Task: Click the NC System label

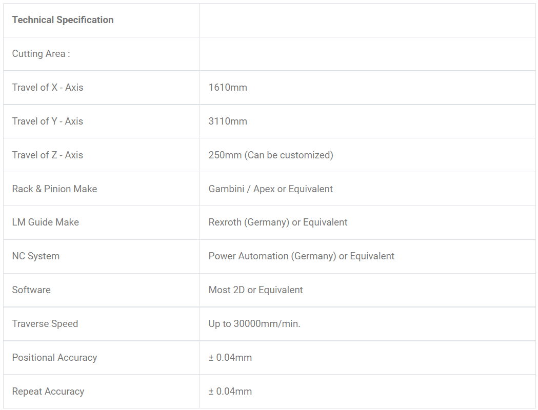Action: [36, 256]
